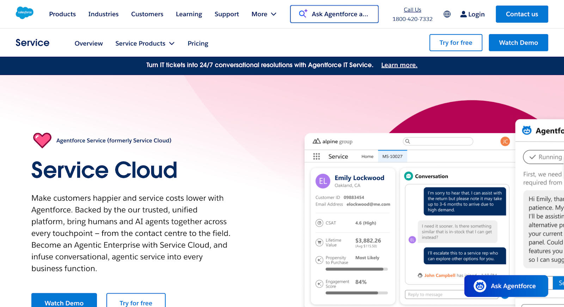Image resolution: width=564 pixels, height=307 pixels.
Task: Open the app launcher grid icon
Action: (317, 156)
